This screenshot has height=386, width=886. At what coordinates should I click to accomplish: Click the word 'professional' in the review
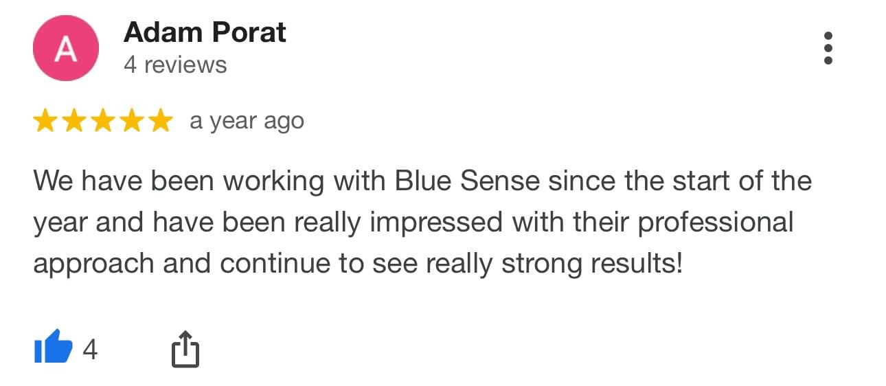tap(716, 223)
